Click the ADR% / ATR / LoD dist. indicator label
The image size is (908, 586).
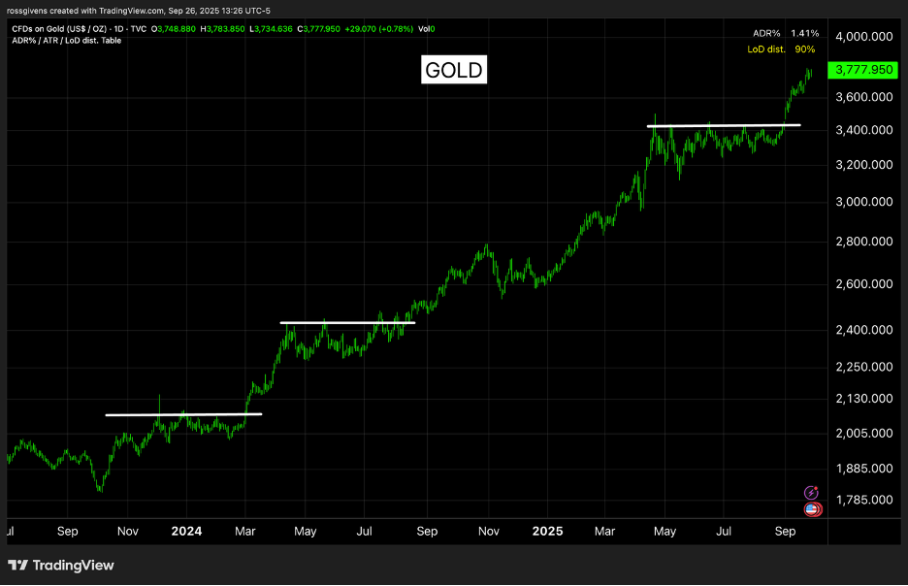coord(66,41)
